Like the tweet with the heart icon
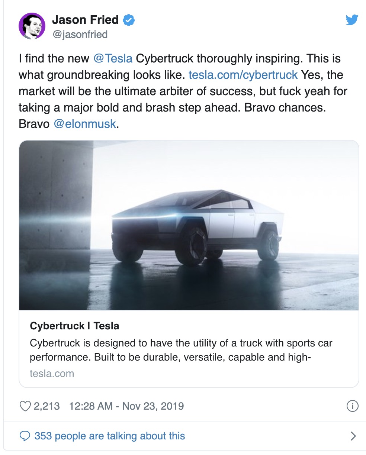This screenshot has height=455, width=366. (25, 406)
